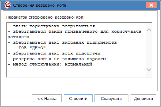Click the word каталога in the text
This screenshot has width=161, height=107.
coord(19,37)
